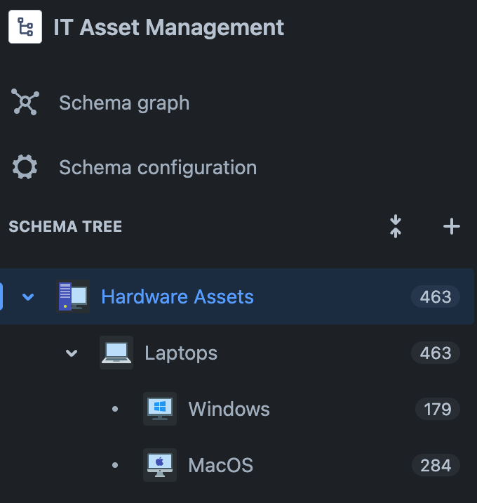Viewport: 477px width, 503px height.
Task: Click the MacOS 284 count badge
Action: coord(436,465)
